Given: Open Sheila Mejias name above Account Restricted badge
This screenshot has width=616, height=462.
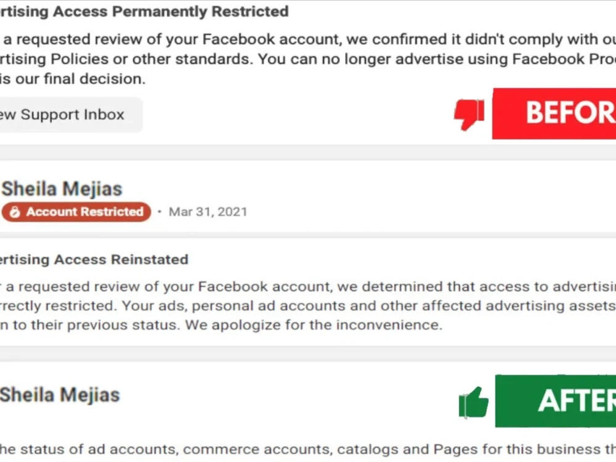Looking at the screenshot, I should click(x=62, y=188).
